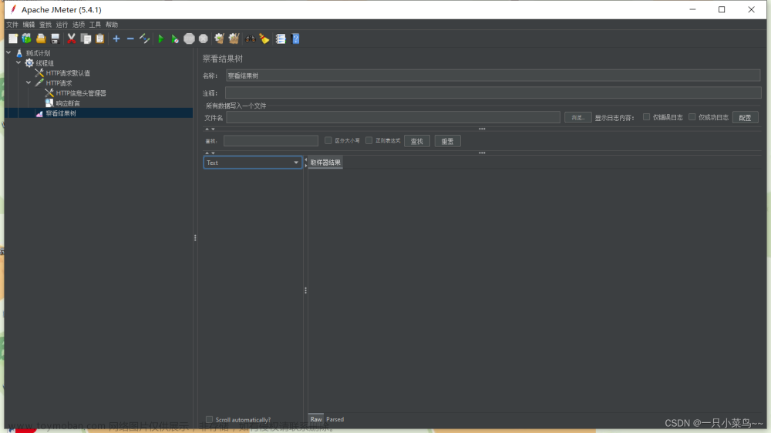Clear all results with double broom icon
Image resolution: width=771 pixels, height=433 pixels.
click(x=234, y=39)
